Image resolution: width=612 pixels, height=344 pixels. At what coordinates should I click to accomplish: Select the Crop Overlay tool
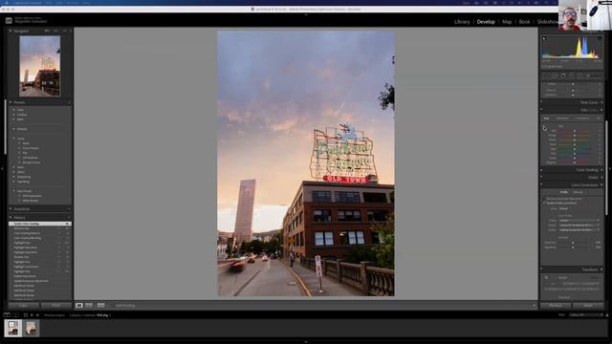point(547,75)
